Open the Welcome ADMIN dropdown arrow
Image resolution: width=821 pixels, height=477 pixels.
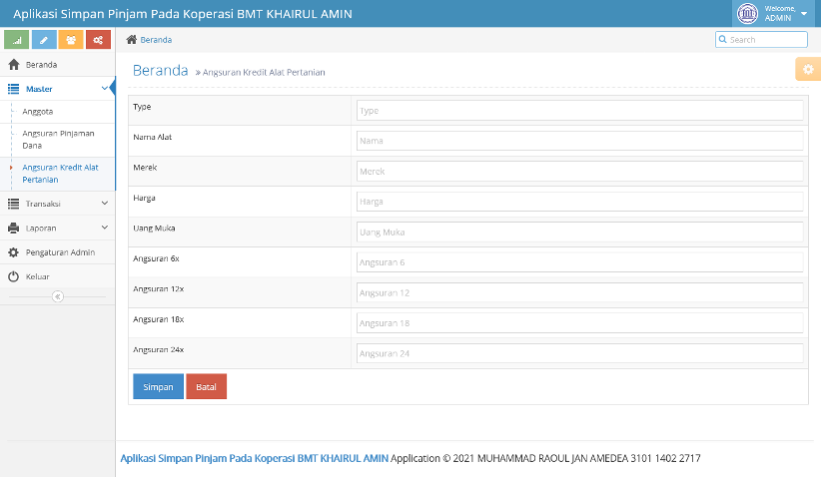click(x=804, y=14)
